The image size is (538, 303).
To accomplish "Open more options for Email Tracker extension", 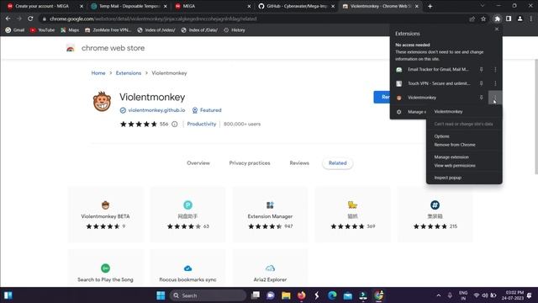I will [x=495, y=69].
